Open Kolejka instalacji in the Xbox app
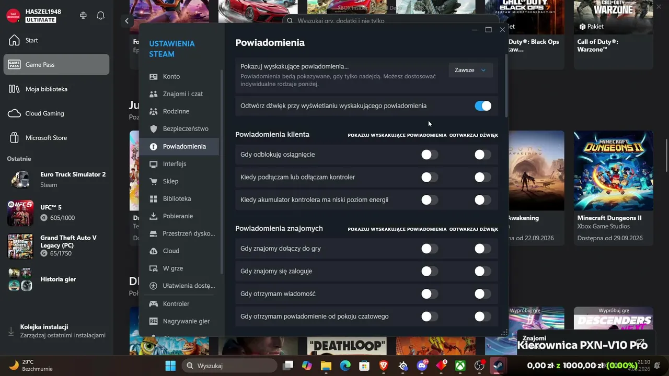Image resolution: width=669 pixels, height=376 pixels. [x=56, y=331]
